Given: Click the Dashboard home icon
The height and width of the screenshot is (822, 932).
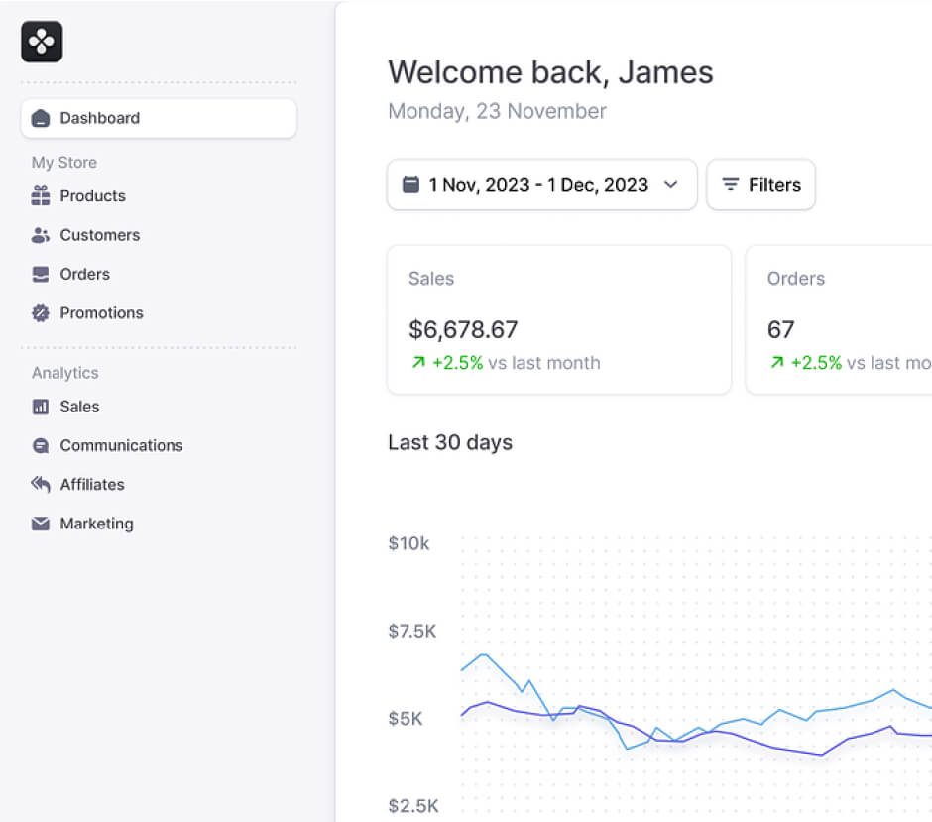Looking at the screenshot, I should [41, 118].
